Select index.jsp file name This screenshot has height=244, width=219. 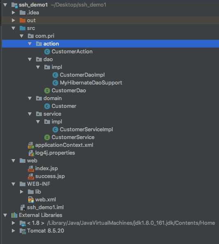tap(46, 169)
